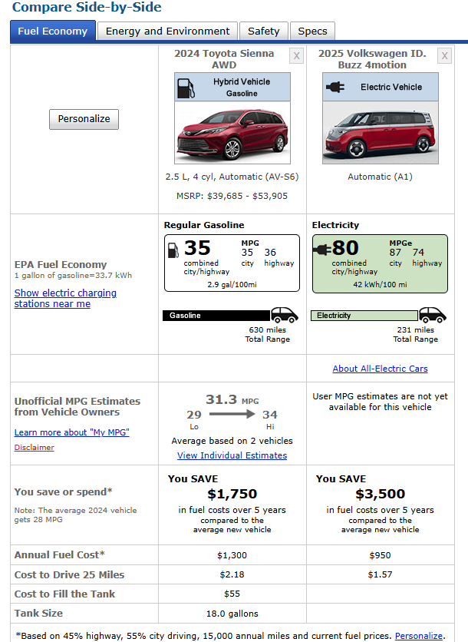Click the black Gasoline range bar
The image size is (468, 642).
point(216,316)
